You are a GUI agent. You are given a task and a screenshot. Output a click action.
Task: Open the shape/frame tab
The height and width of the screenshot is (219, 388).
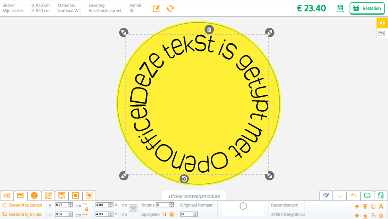click(x=75, y=195)
